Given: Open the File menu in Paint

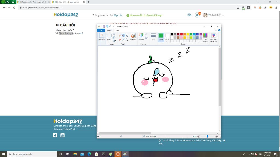Looking at the screenshot, I should (x=101, y=31).
